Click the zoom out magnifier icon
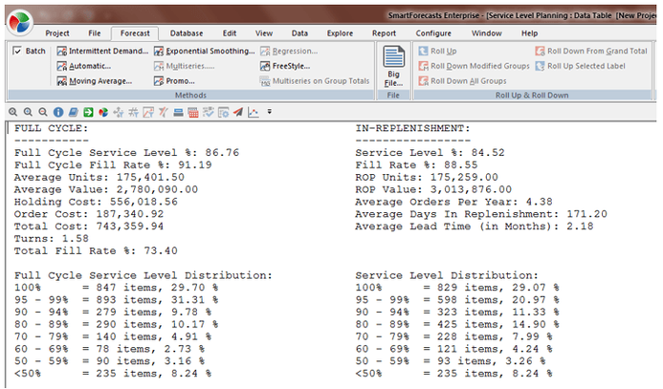 point(43,112)
